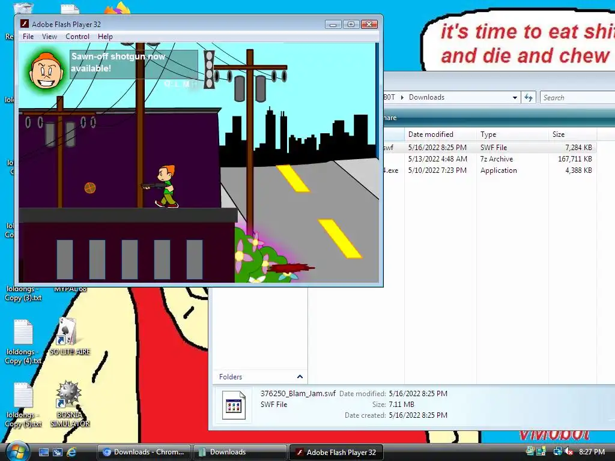Select the 7z Archive row in Explorer
This screenshot has height=461, width=615.
tap(489, 158)
